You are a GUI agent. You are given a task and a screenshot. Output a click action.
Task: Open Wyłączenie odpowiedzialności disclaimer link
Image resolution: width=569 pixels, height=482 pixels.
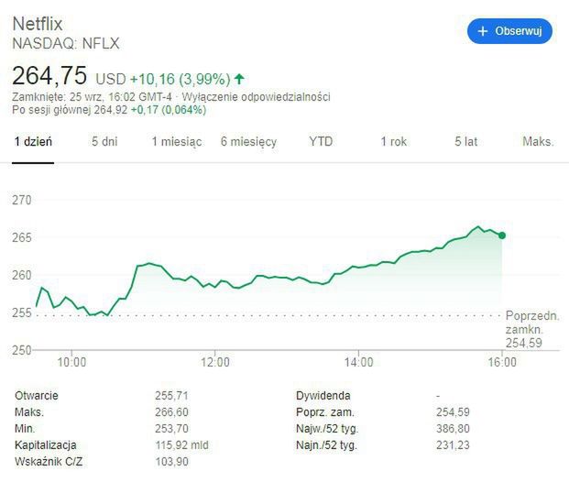point(256,97)
